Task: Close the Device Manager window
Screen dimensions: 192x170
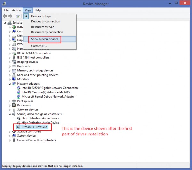Action: pyautogui.click(x=185, y=3)
